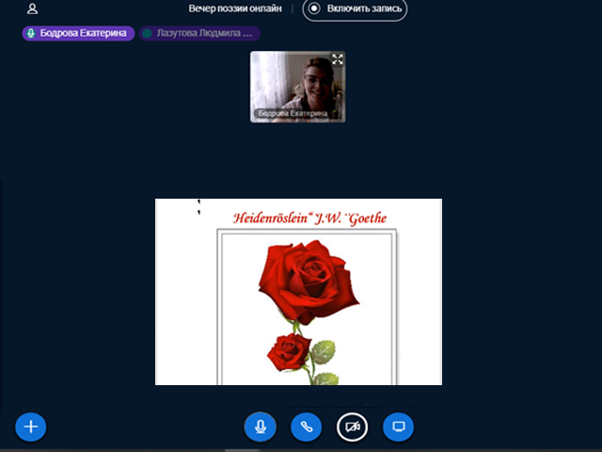Enable recording with Включить запись
This screenshot has height=452, width=602.
(355, 9)
